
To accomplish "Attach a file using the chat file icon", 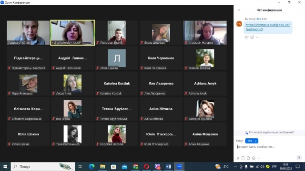I will [248, 158].
